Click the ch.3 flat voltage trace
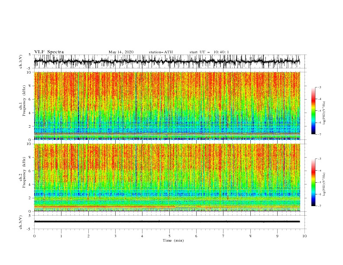 pos(167,222)
